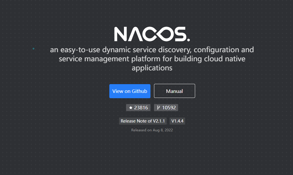Click the star icon on the GitHub badge
This screenshot has height=175, width=293.
coord(131,107)
